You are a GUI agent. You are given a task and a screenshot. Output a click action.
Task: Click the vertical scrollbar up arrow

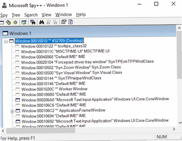(x=179, y=28)
